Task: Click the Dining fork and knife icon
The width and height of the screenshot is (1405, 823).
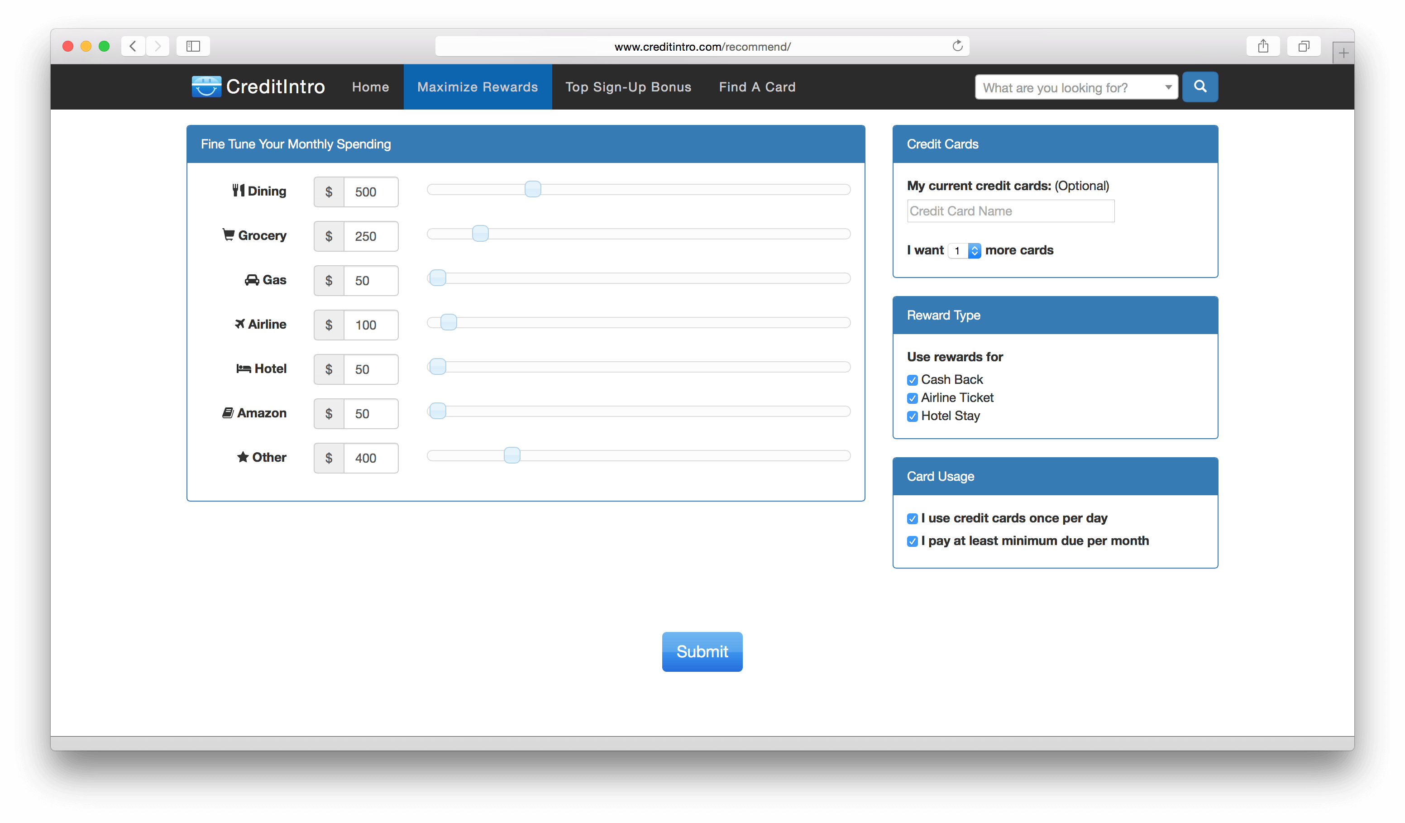Action: pyautogui.click(x=239, y=191)
